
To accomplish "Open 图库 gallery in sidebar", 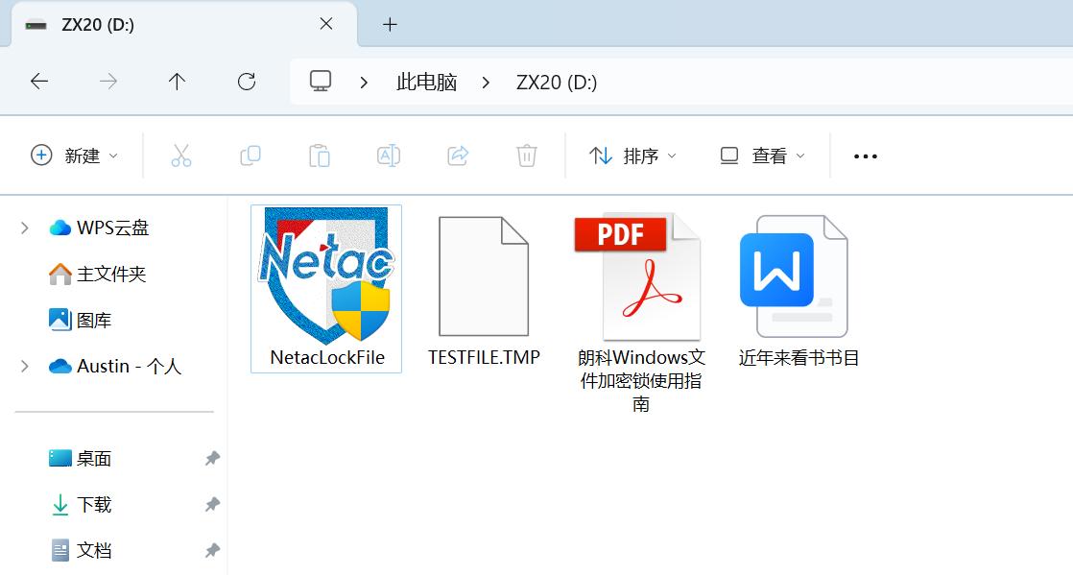I will tap(80, 321).
